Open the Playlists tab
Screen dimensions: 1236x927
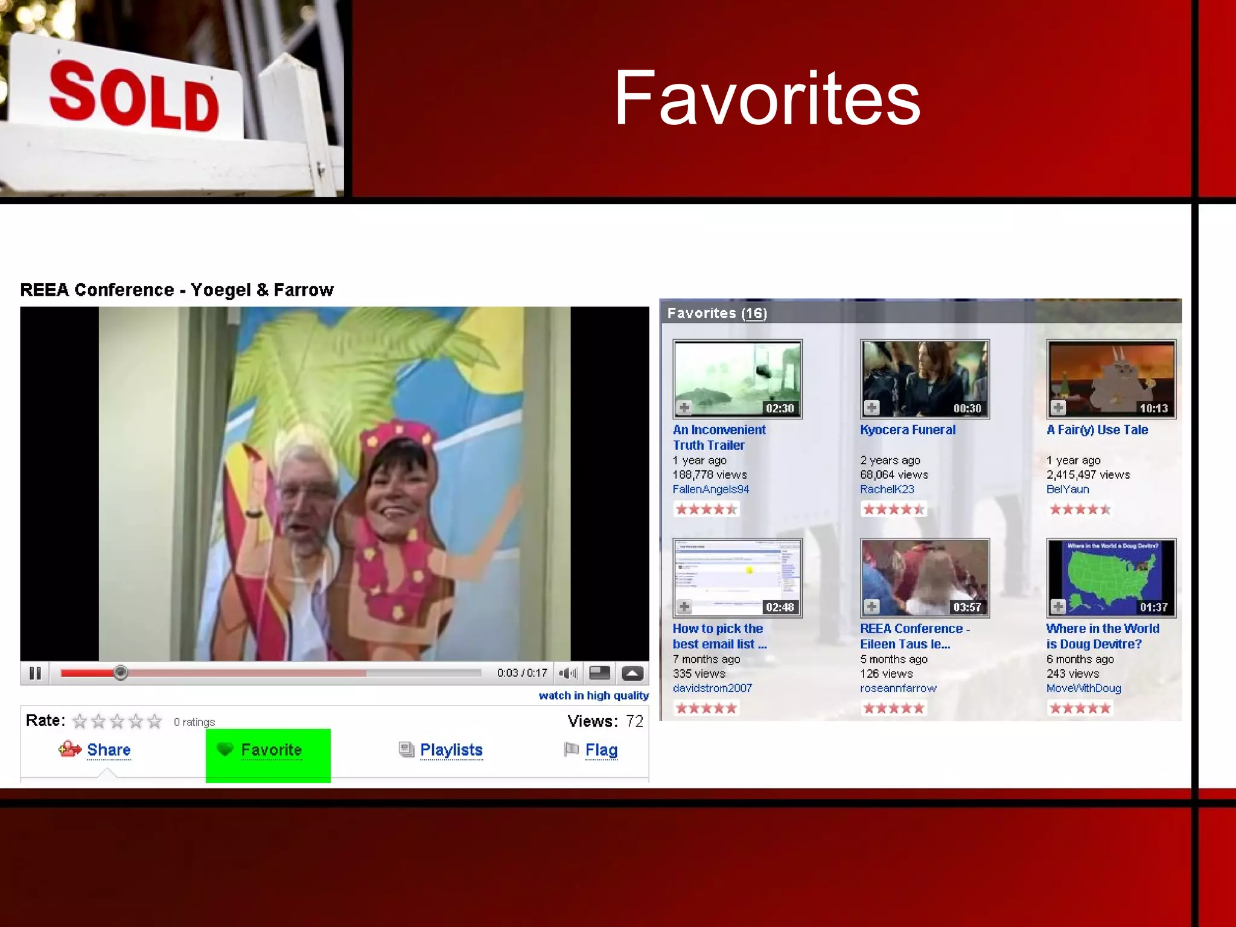pyautogui.click(x=451, y=750)
